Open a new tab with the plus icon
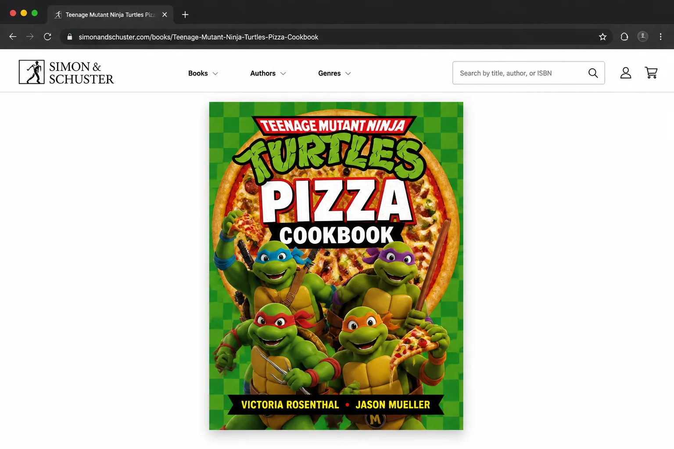The width and height of the screenshot is (674, 449). [x=185, y=14]
